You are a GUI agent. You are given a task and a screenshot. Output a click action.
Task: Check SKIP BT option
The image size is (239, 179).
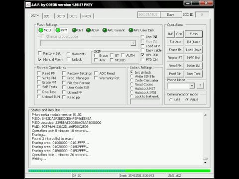coord(112,55)
